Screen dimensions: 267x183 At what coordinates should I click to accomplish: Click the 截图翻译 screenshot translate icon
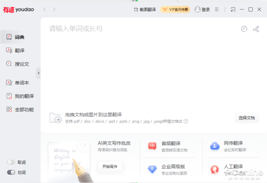click(x=136, y=10)
